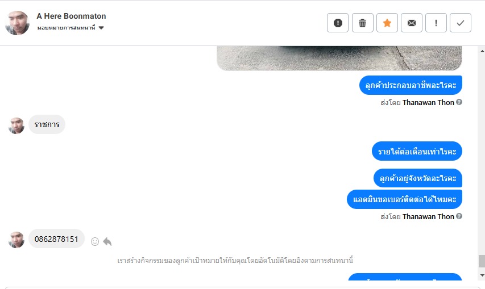Mark conversation done with checkmark button

pos(460,23)
